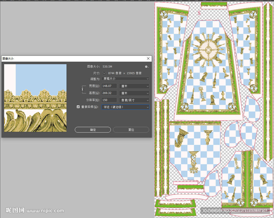274x218 pixels.
Task: Uncheck the 重新采样 resample checkbox
Action: click(x=78, y=107)
